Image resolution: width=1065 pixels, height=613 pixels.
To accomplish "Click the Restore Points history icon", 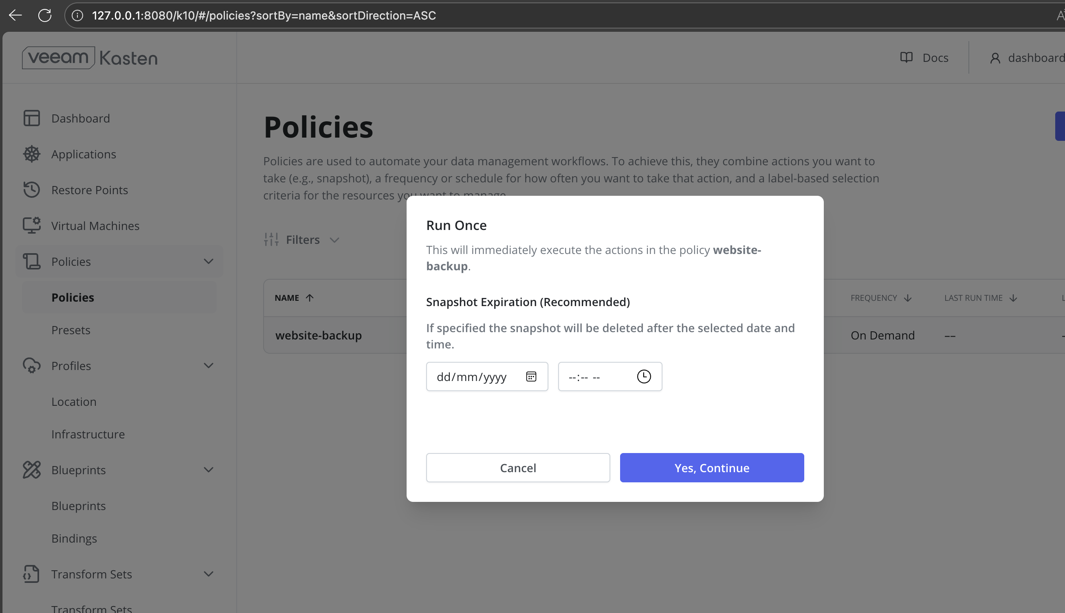I will [32, 190].
